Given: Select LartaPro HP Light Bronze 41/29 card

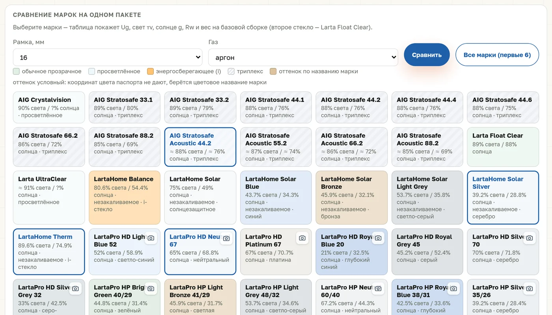Looking at the screenshot, I should [200, 297].
